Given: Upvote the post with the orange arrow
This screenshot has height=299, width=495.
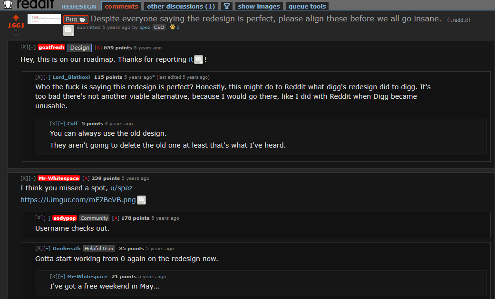Looking at the screenshot, I should [16, 18].
